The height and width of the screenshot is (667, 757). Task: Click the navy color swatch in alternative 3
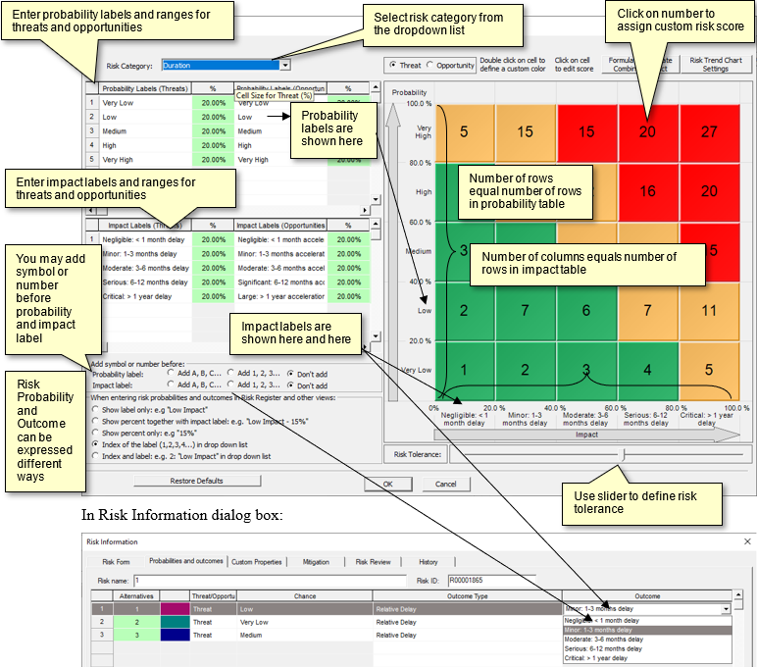(175, 635)
